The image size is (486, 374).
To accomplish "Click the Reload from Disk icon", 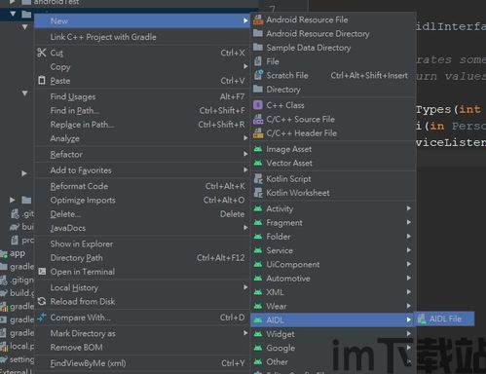I will tap(42, 301).
